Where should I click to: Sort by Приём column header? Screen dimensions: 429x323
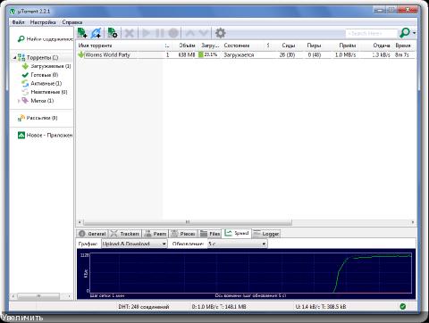click(348, 46)
